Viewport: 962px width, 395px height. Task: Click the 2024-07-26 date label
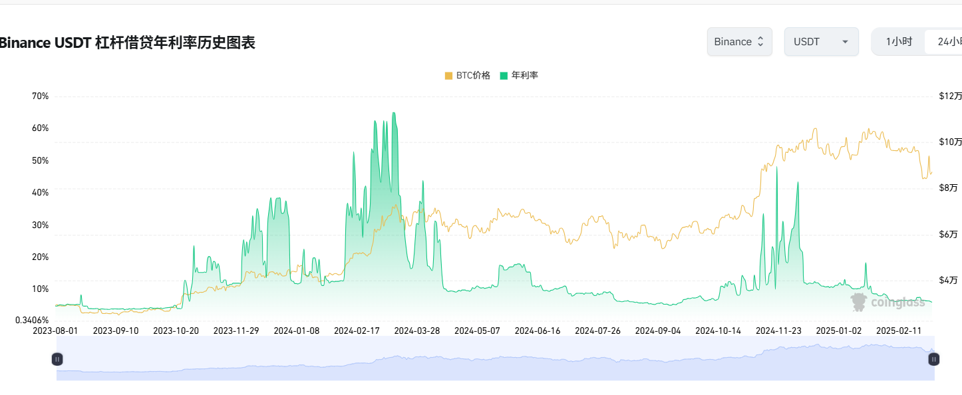click(597, 330)
